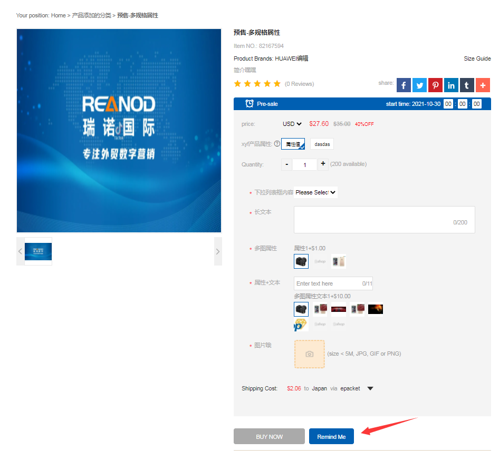Click the (200 available) stock text
The width and height of the screenshot is (499, 451).
[348, 164]
